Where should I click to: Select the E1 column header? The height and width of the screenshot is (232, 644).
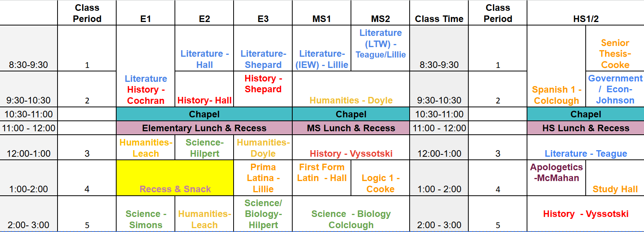[x=146, y=13]
